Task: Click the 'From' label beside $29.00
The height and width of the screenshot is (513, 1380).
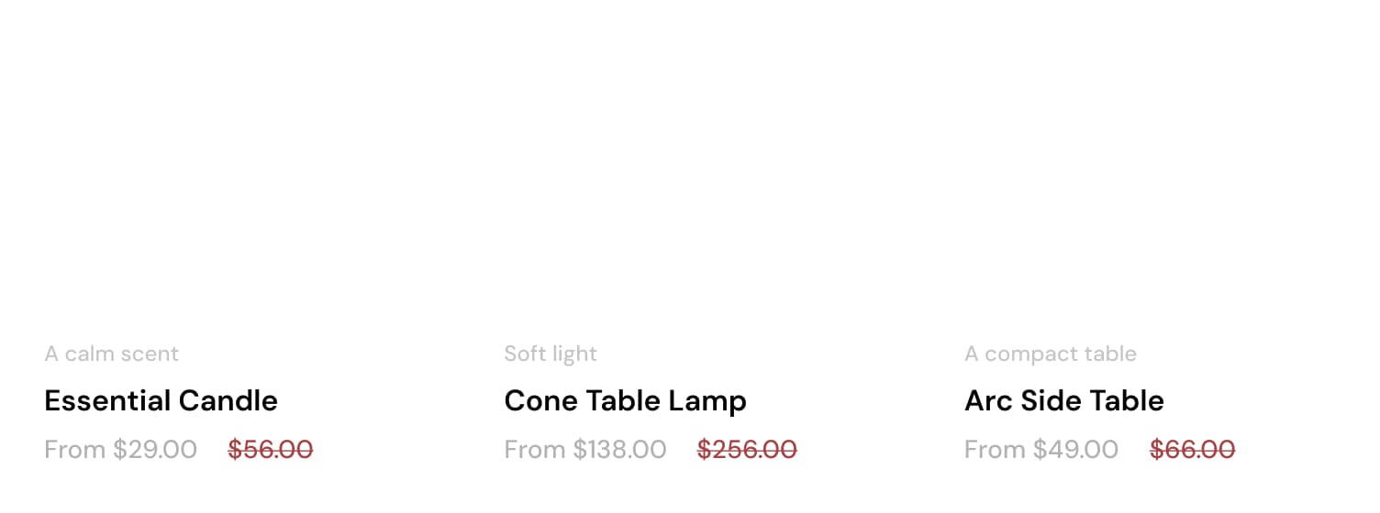Action: click(x=75, y=450)
